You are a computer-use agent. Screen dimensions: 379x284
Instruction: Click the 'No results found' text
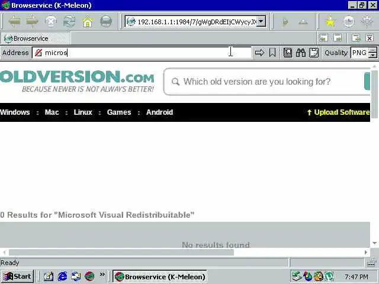[x=216, y=244]
